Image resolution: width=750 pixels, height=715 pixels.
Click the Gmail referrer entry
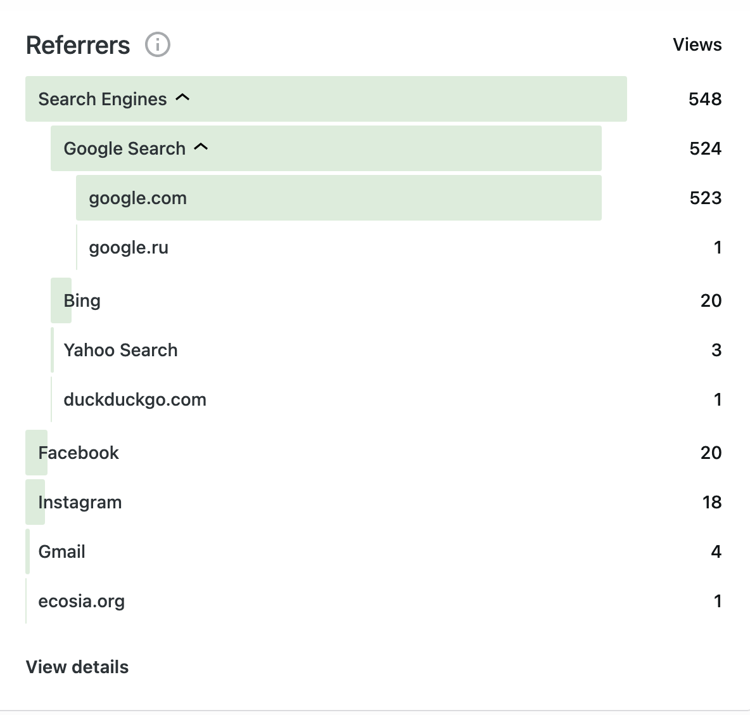(x=62, y=551)
